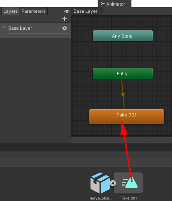172x201 pixels.
Task: Switch to the Layers tab
Action: tap(11, 11)
